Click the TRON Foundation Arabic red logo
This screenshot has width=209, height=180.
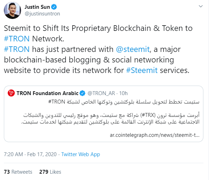tap(11, 93)
